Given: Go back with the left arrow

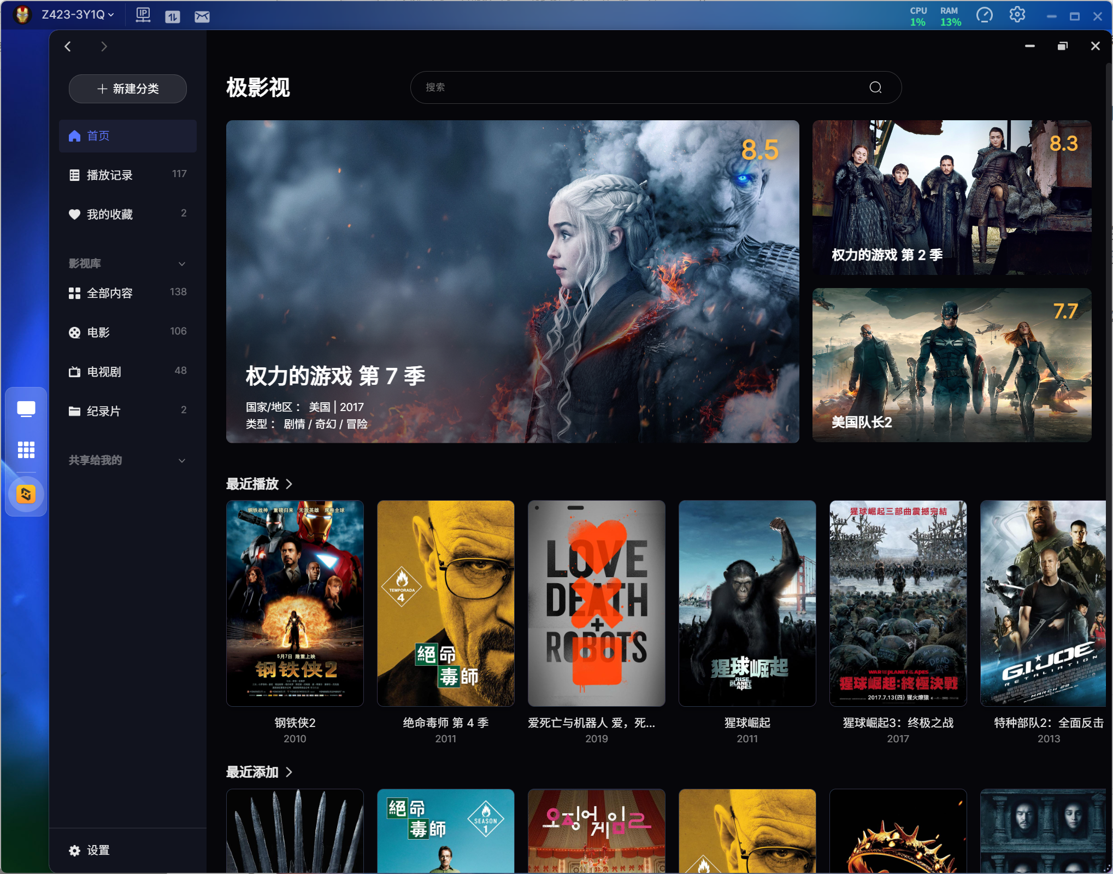Looking at the screenshot, I should tap(68, 46).
